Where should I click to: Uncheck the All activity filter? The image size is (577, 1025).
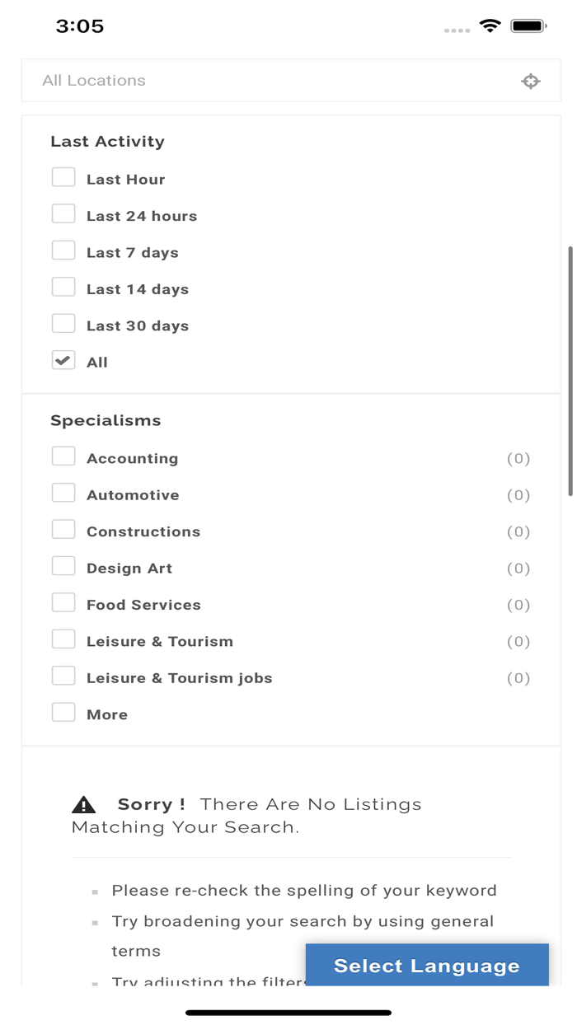(x=63, y=359)
